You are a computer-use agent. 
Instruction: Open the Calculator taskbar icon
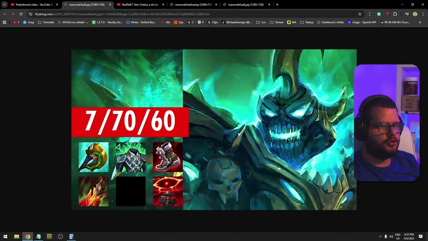[71, 237]
